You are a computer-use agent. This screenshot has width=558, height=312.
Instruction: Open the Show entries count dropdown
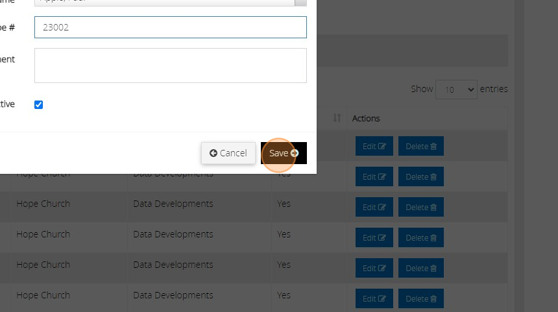[x=456, y=90]
